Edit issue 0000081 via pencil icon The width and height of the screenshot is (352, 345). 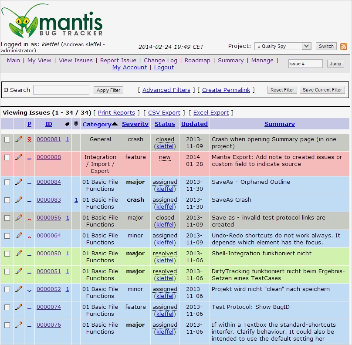click(19, 139)
